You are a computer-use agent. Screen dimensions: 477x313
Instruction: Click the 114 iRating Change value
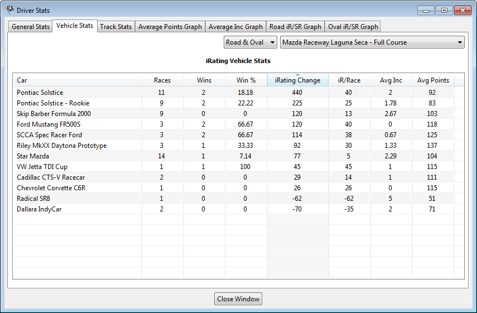pos(297,135)
